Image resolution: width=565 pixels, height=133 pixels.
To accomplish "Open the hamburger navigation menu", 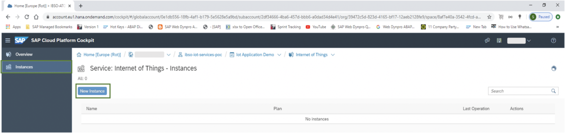I will [x=8, y=40].
